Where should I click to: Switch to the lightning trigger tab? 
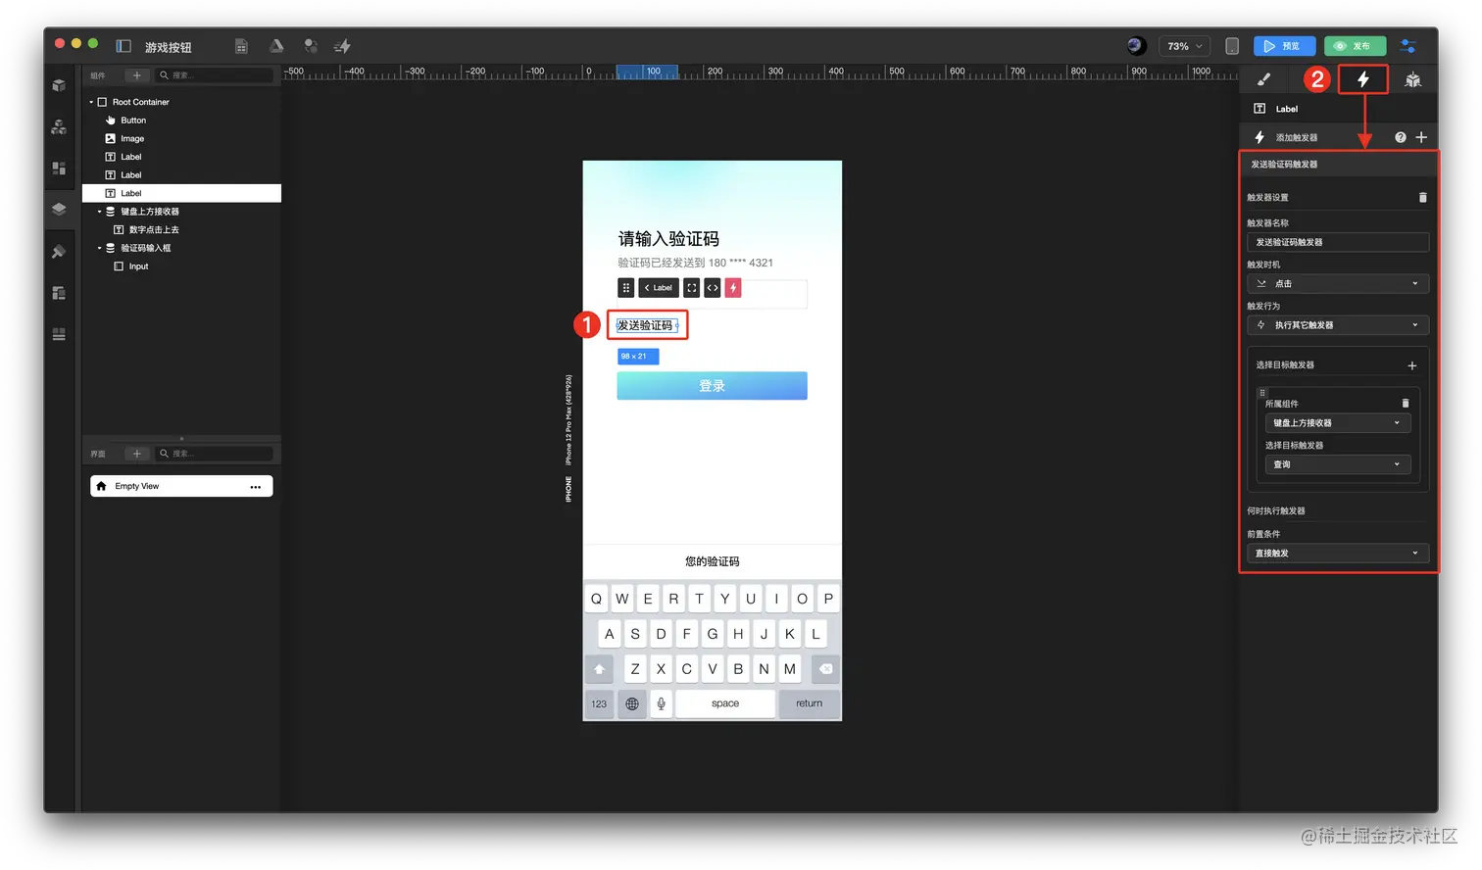1362,79
